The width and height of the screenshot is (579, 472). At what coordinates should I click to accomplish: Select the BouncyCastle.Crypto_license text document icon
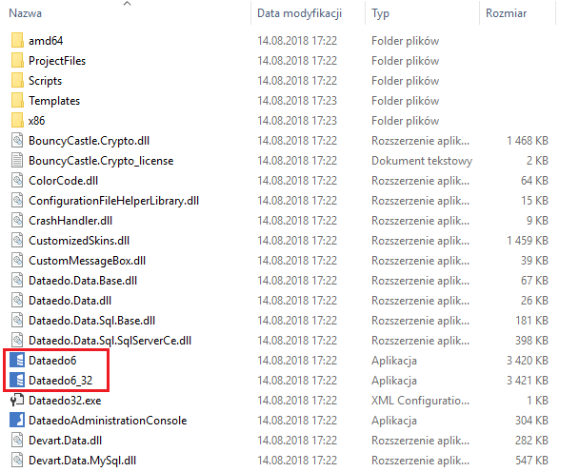tap(17, 161)
